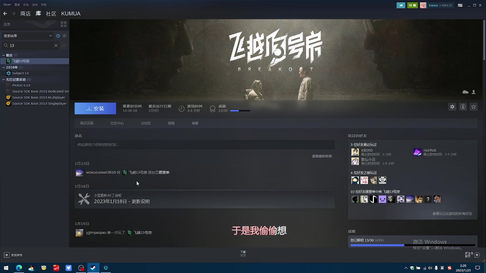Click 查看最新新闻 link
The height and width of the screenshot is (273, 486).
(x=322, y=156)
